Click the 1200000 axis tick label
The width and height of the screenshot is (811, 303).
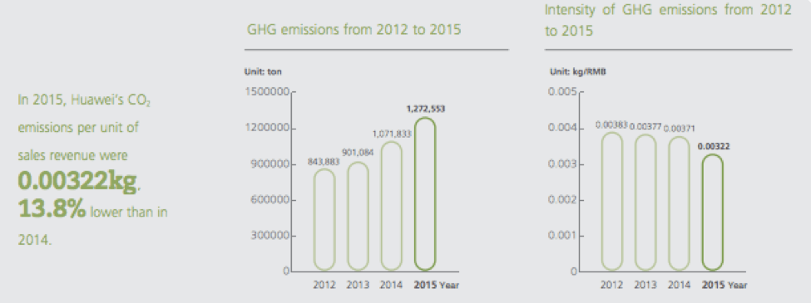(267, 128)
